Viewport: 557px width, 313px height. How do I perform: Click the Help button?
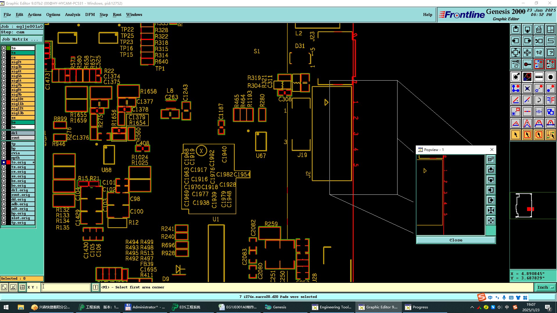pos(427,14)
